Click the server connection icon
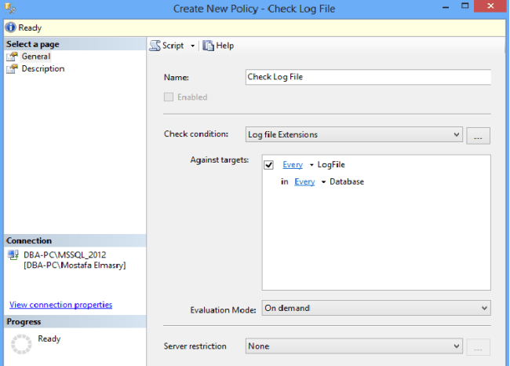This screenshot has width=510, height=366. (13, 255)
